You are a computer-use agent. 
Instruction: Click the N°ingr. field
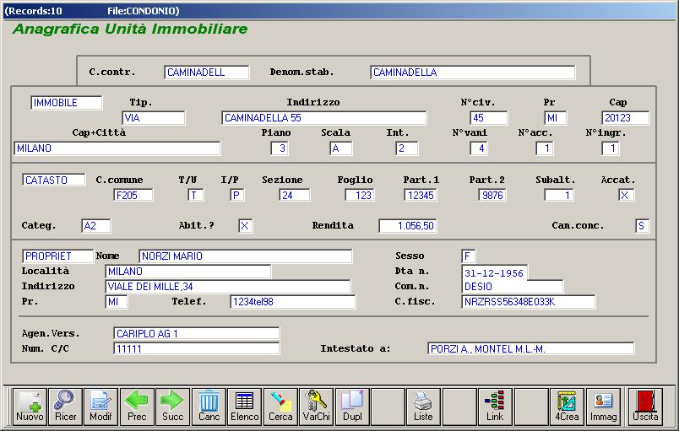pos(610,148)
